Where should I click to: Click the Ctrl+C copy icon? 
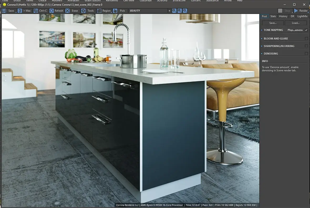[x=35, y=11]
